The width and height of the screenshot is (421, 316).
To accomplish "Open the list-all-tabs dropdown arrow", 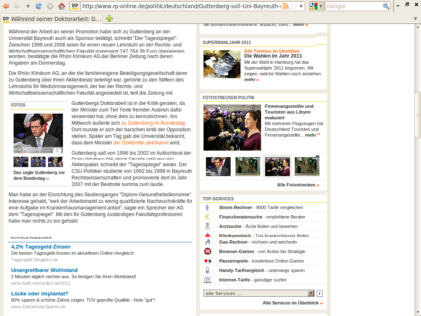I will tap(415, 19).
